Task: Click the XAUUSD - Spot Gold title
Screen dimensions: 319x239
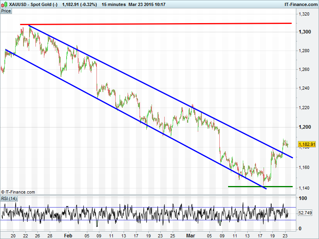Action: tap(30, 4)
